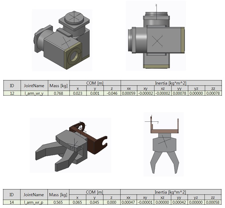Viewport: 225px width, 208px height.
Task: Select the isometric wrist yaw actuator render
Action: [62, 40]
